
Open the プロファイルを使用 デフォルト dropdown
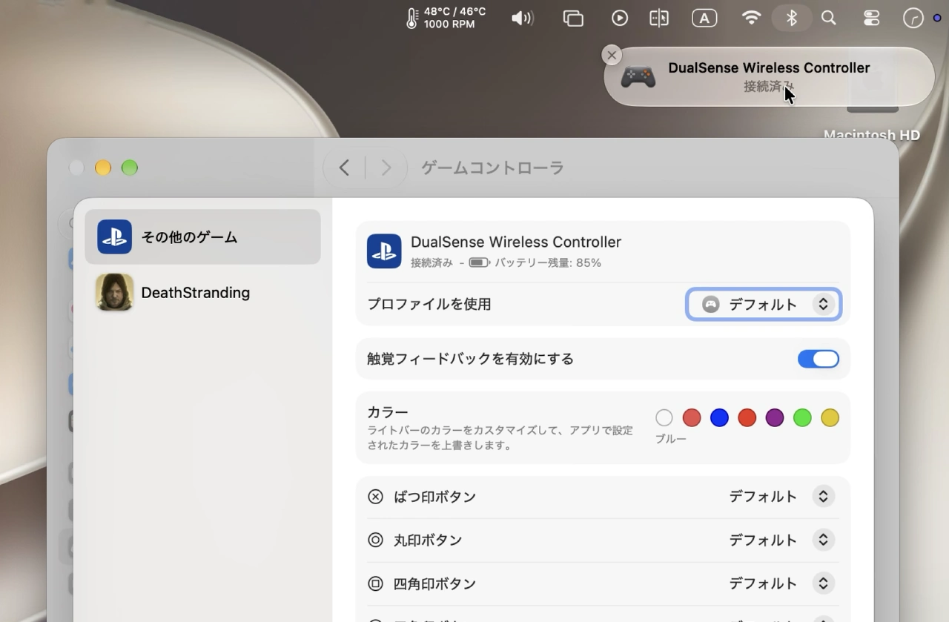[x=764, y=304]
